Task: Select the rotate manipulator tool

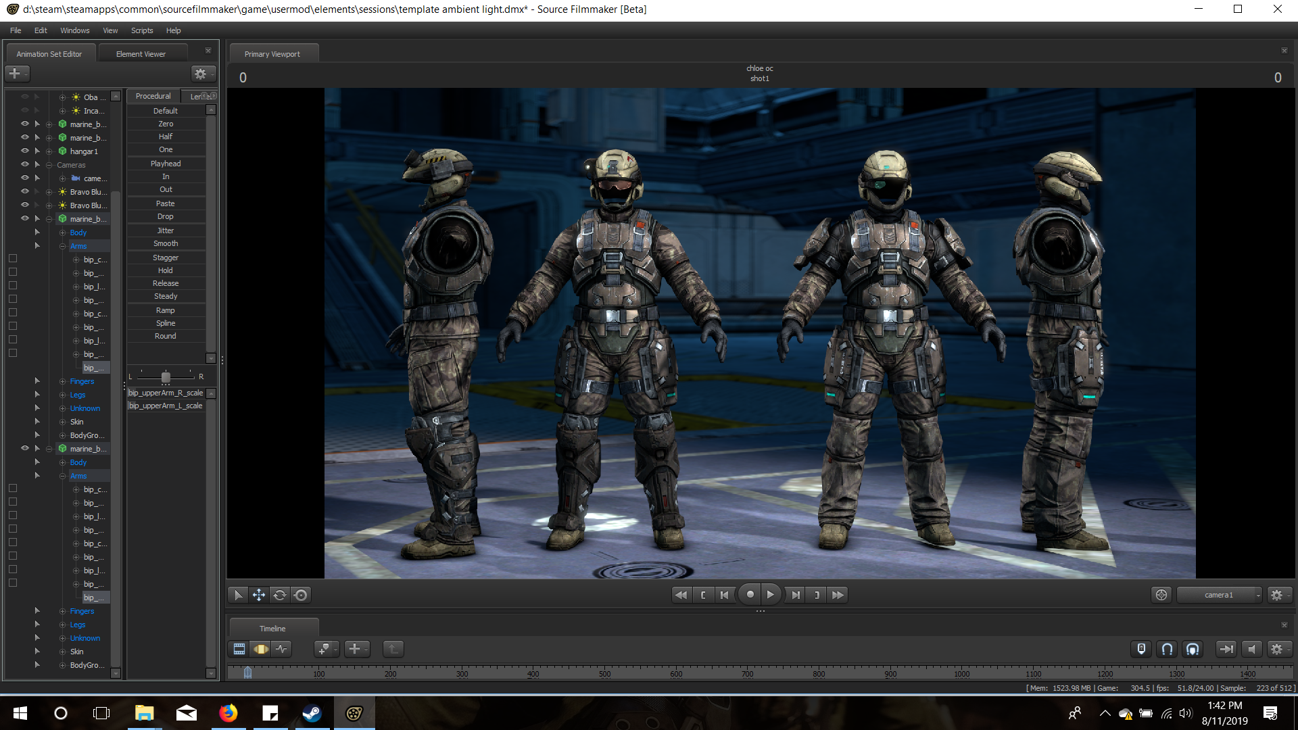Action: 280,595
